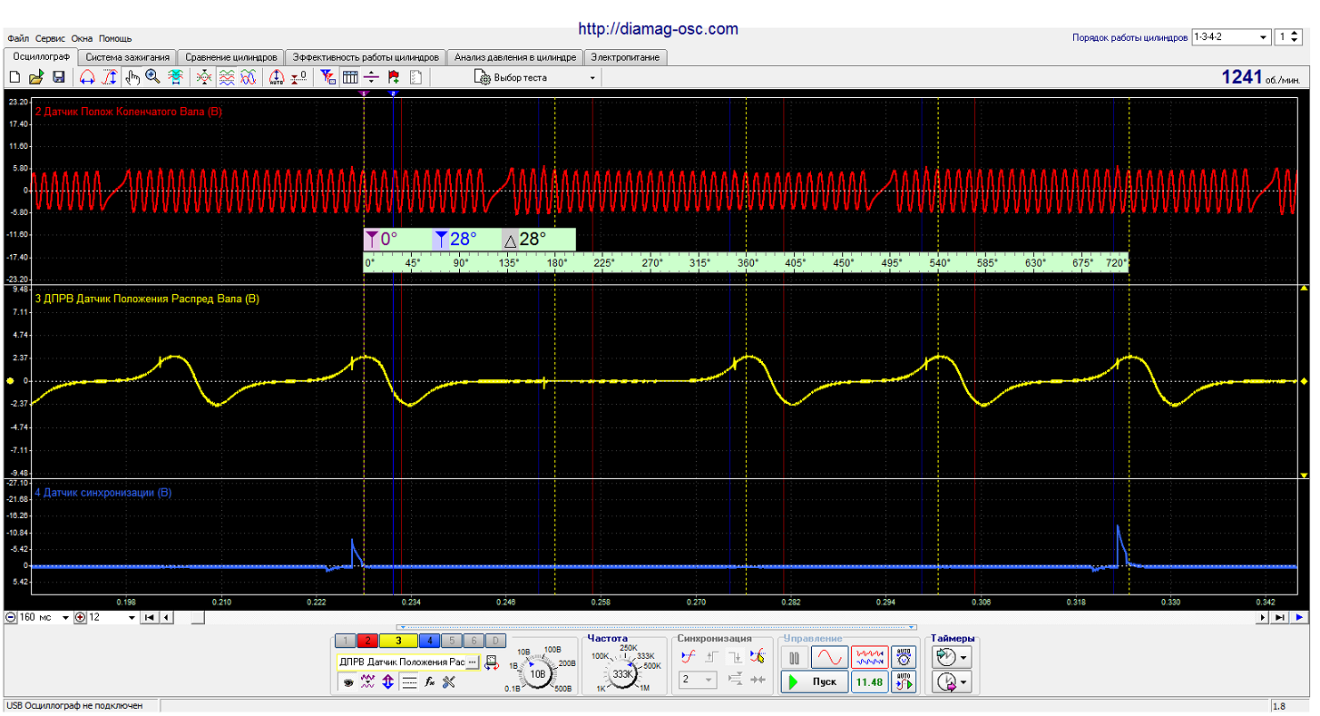
Task: Pause acquisition with the pause button
Action: pyautogui.click(x=794, y=658)
